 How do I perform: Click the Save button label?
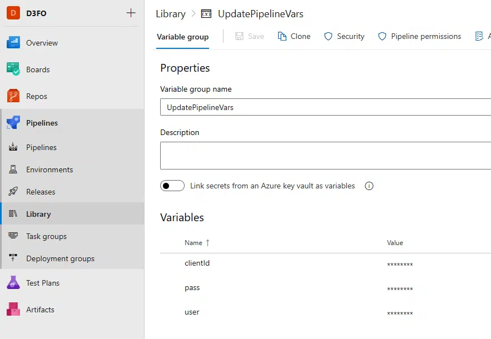[256, 36]
